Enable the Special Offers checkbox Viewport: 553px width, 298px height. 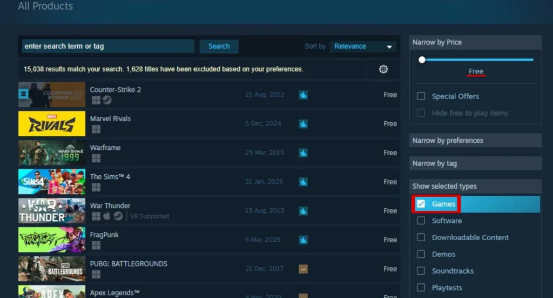(x=421, y=96)
